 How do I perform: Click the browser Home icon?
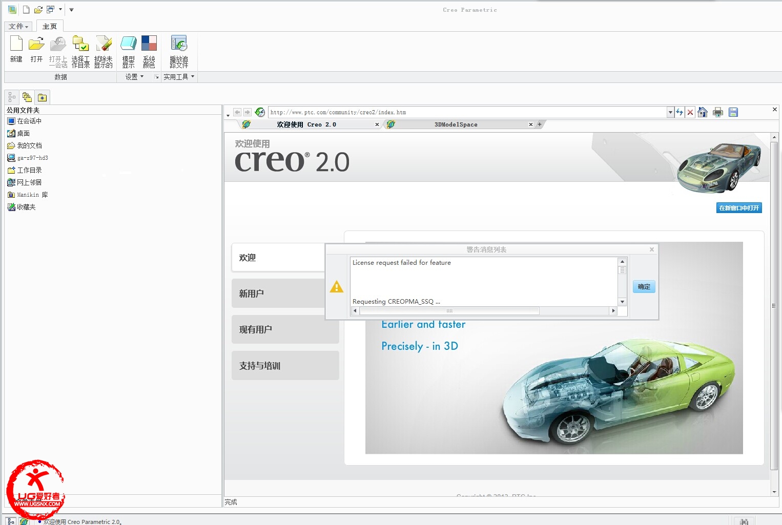pos(703,112)
